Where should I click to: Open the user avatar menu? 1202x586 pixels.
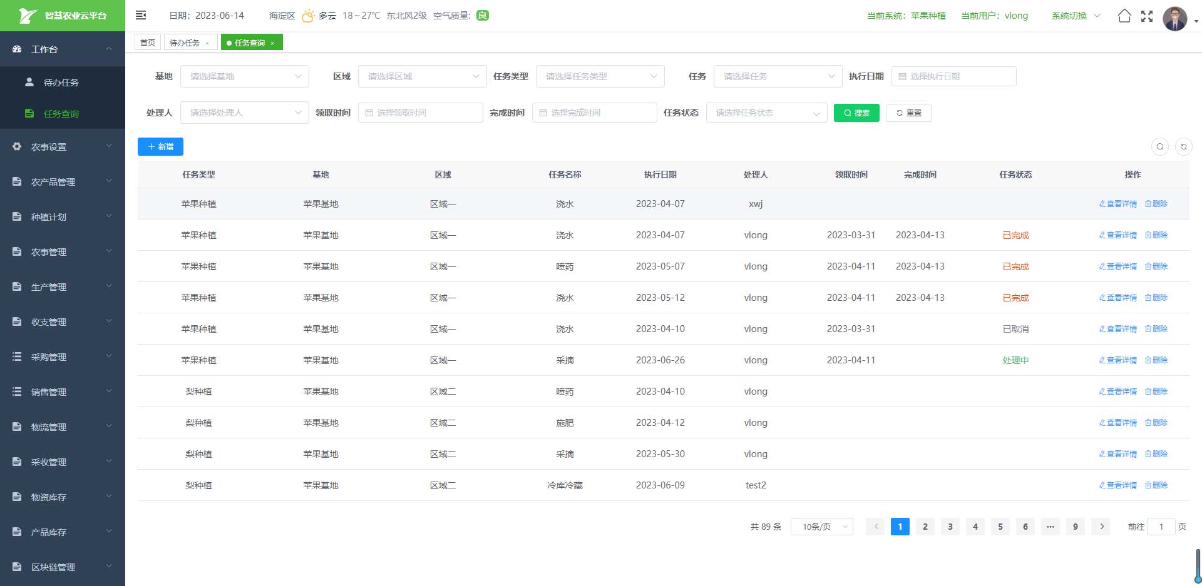tap(1175, 18)
